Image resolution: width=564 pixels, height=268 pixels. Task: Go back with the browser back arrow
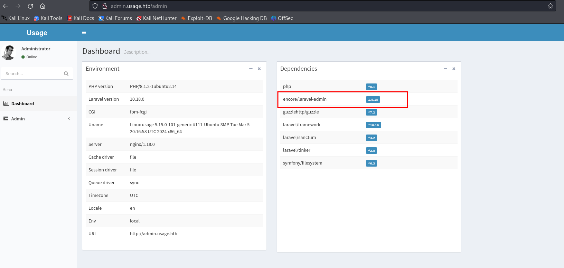point(6,6)
